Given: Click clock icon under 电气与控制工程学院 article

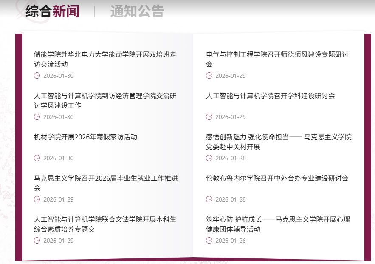Looking at the screenshot, I should (x=209, y=76).
